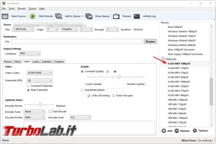Viewport: 216px width, 144px height.
Task: Open the When Done dropdown
Action: [205, 141]
